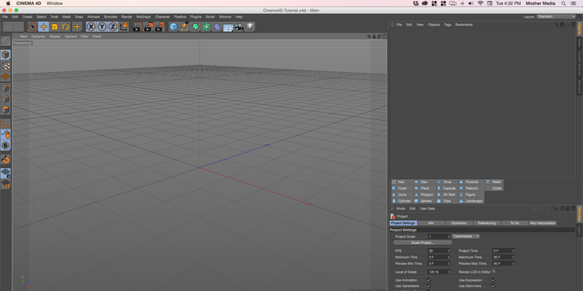583x291 pixels.
Task: Open the viewport Cameras menu
Action: [x=38, y=36]
